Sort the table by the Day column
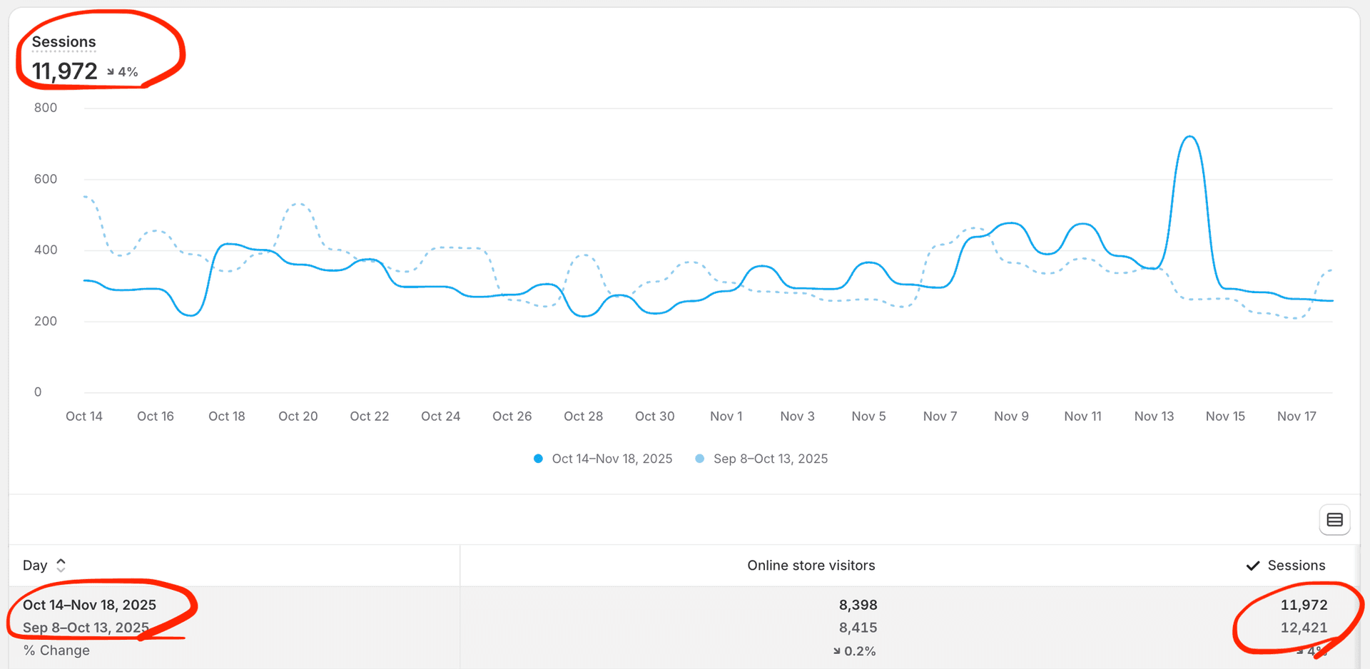 pos(35,564)
